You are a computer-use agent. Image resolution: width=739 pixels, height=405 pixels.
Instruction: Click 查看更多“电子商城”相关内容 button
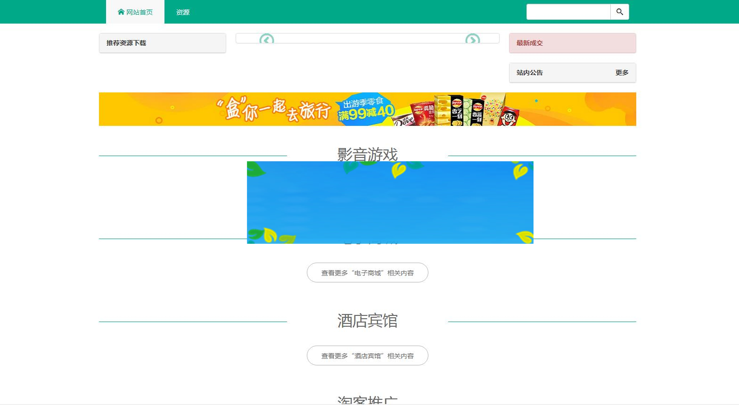[367, 273]
